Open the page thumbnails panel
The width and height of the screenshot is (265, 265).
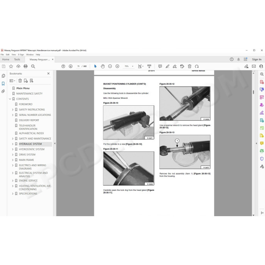3,76
